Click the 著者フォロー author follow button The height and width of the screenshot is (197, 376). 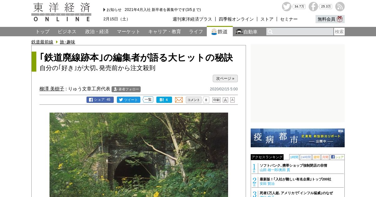point(126,89)
